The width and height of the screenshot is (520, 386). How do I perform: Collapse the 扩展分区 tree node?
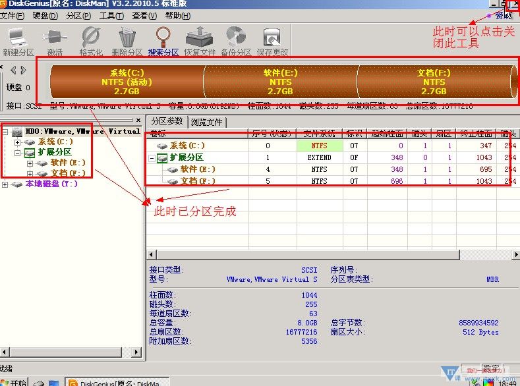pyautogui.click(x=17, y=153)
